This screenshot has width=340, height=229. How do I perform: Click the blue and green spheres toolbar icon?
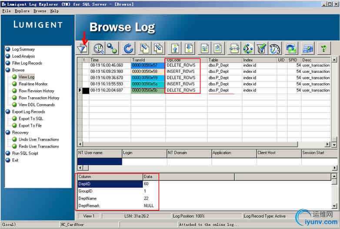click(x=112, y=49)
